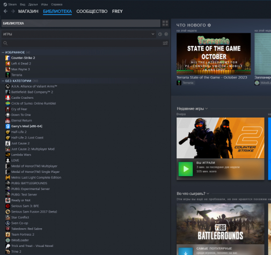
Task: Click the Down To One skull icon
Action: 8,115
